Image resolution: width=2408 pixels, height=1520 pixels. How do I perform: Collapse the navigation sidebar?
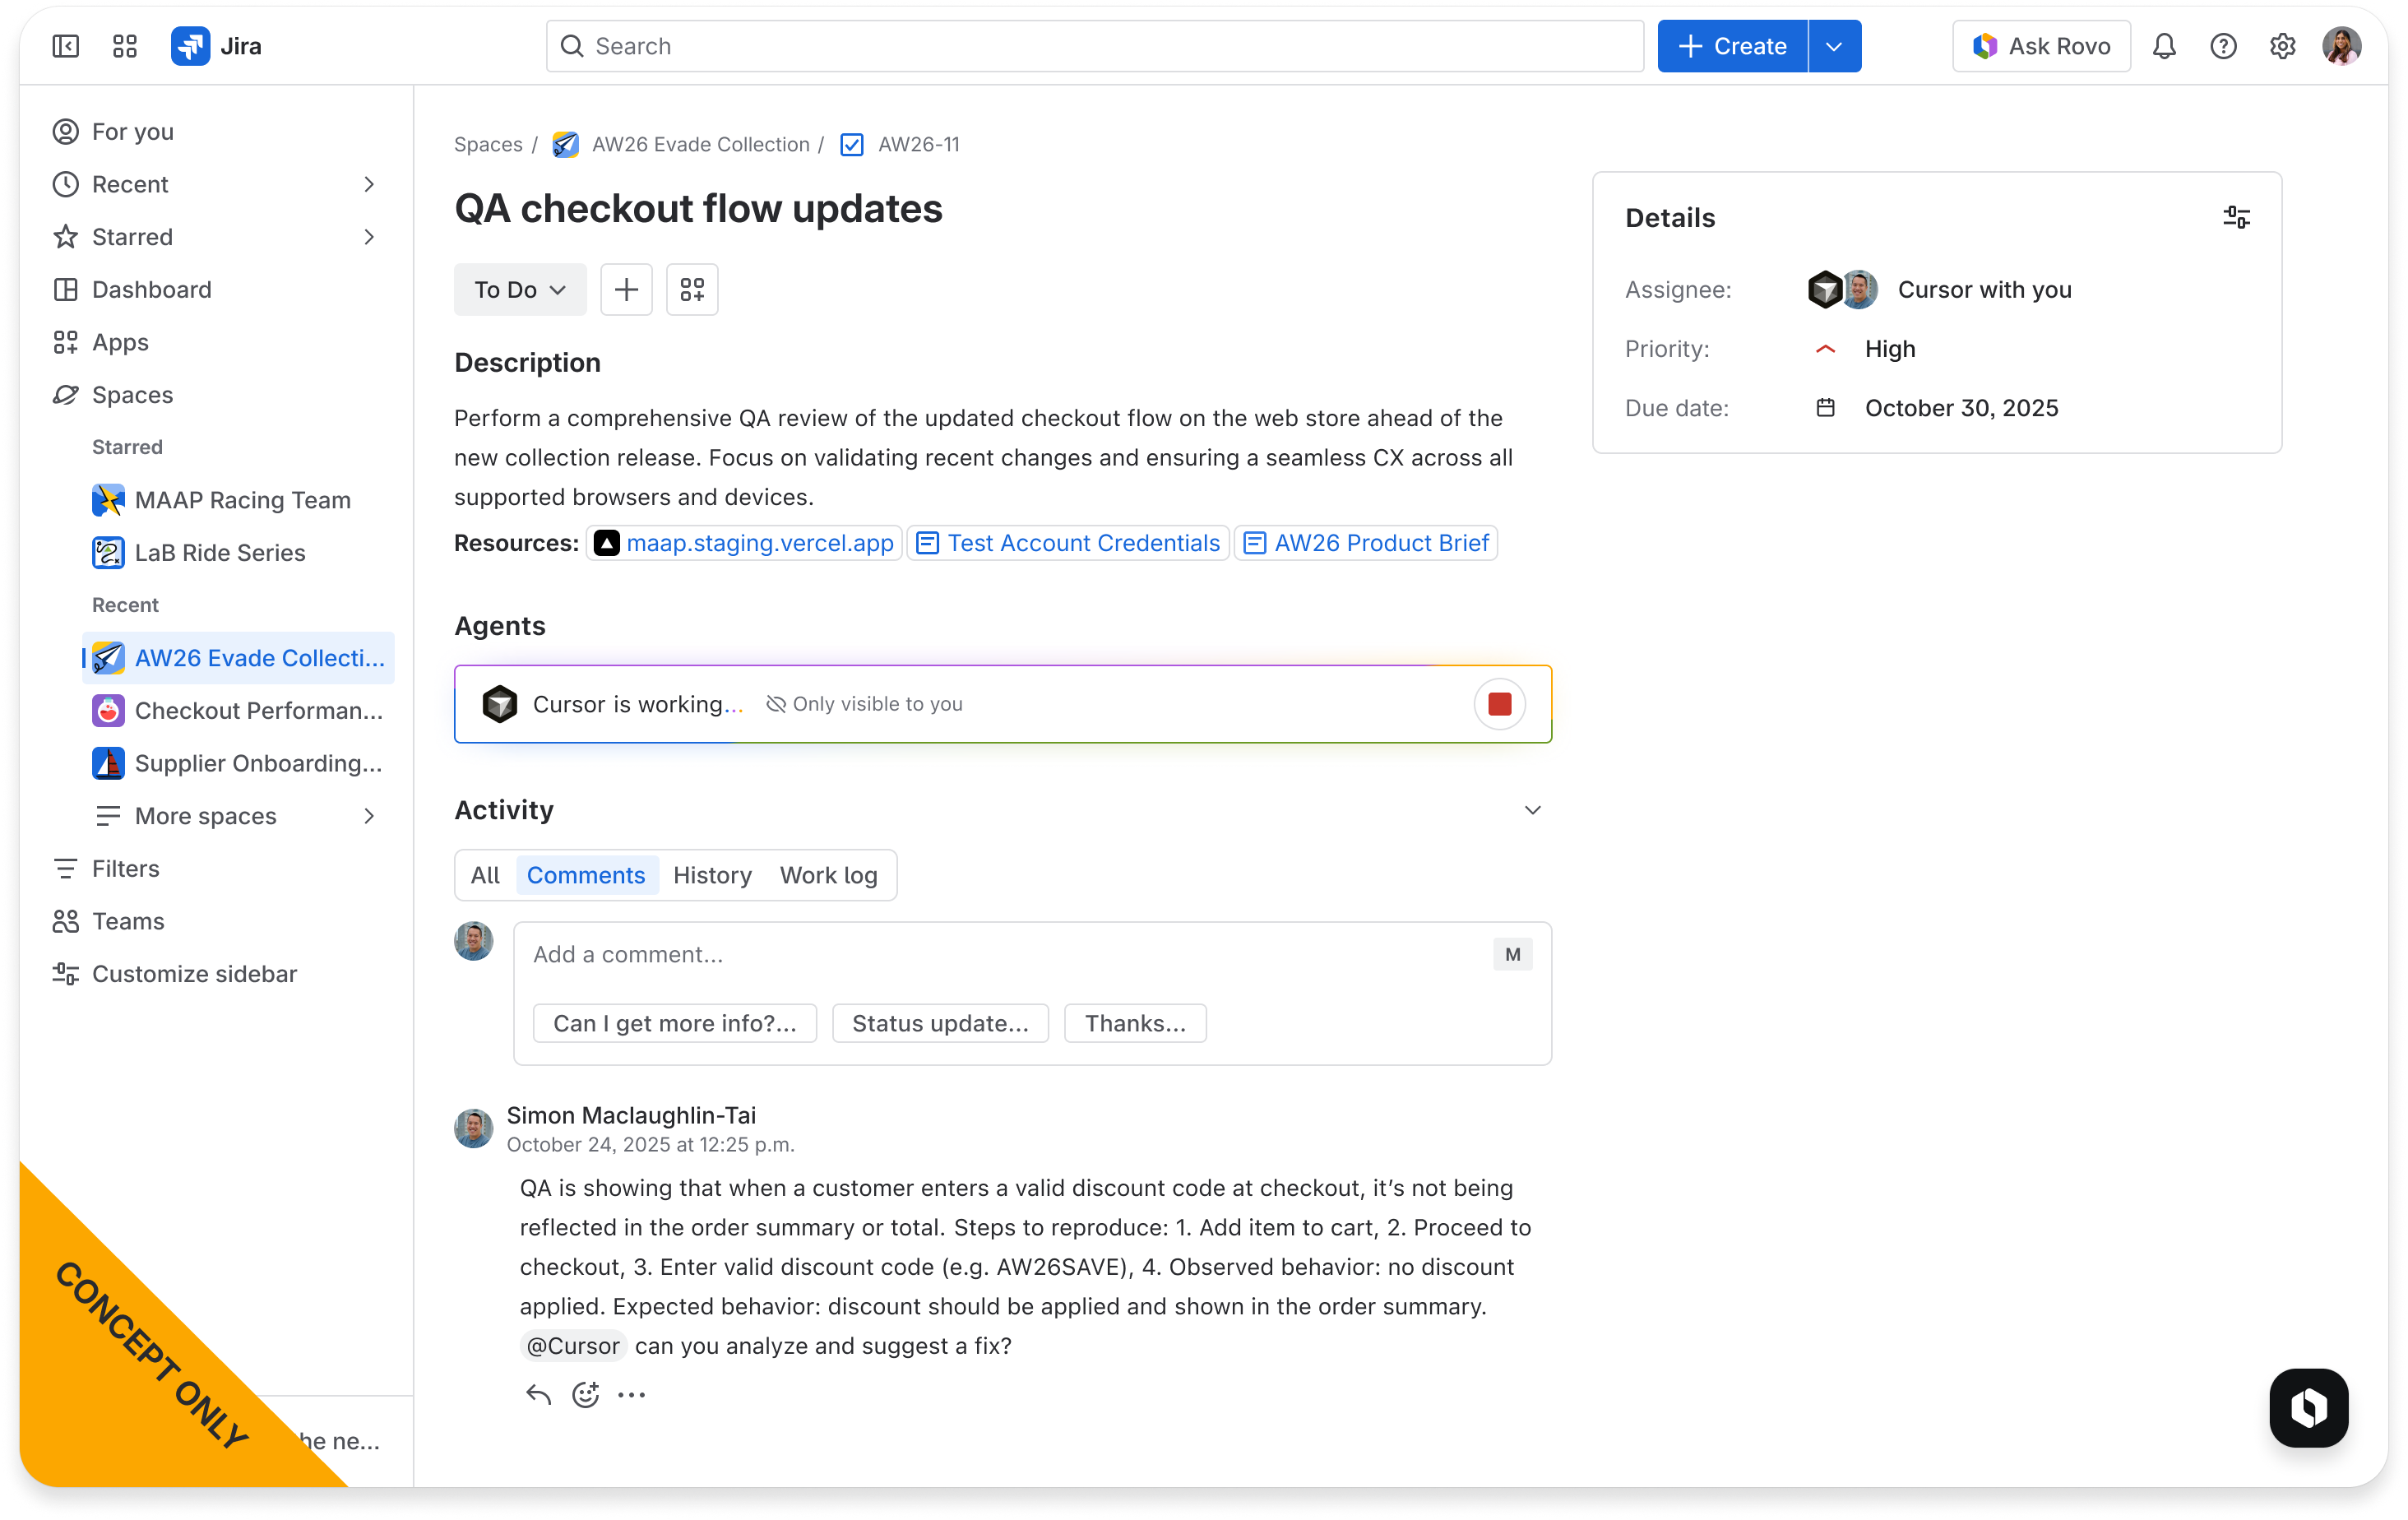pos(64,46)
